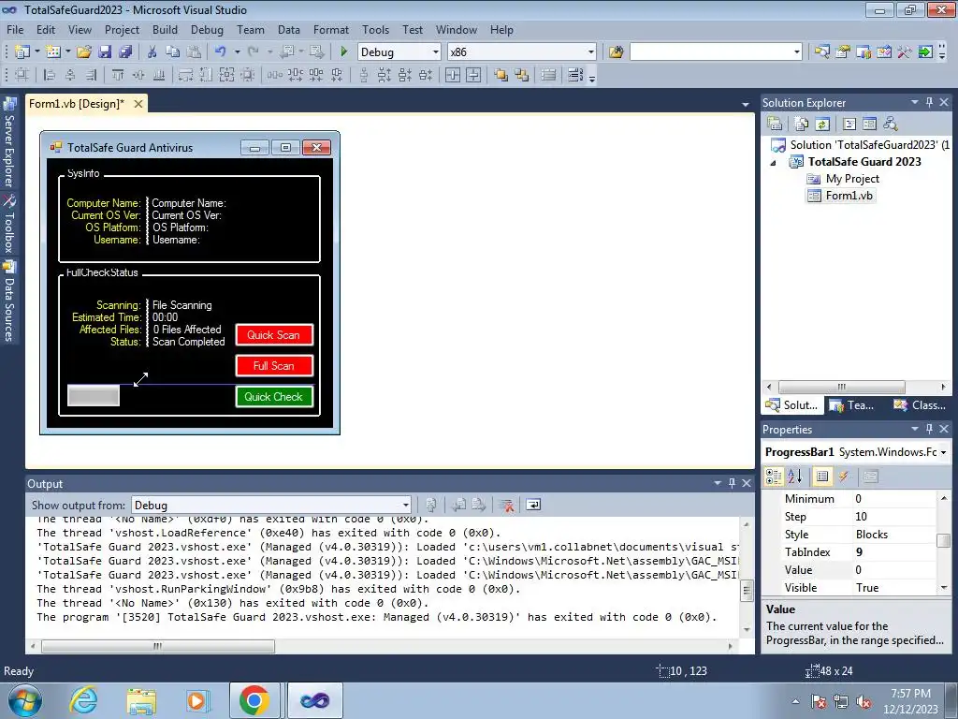The height and width of the screenshot is (719, 958).
Task: Click the Cut scissors icon
Action: (x=152, y=52)
